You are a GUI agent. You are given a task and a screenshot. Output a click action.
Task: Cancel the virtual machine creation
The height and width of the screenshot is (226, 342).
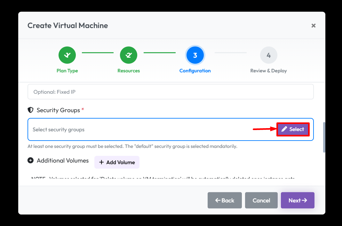click(261, 200)
